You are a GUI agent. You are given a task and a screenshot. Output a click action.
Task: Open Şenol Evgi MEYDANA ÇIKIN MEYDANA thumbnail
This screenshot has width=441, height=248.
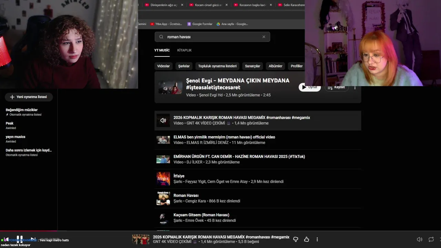(x=170, y=87)
